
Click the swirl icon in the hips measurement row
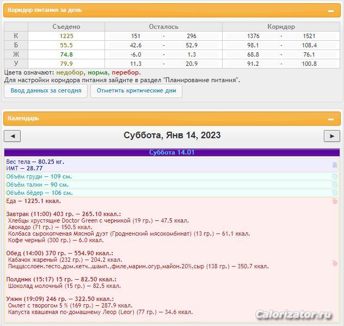coord(335,193)
